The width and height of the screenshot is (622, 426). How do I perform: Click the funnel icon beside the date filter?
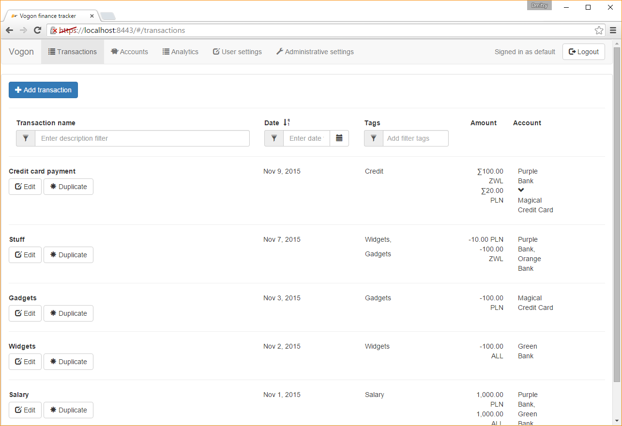pos(274,138)
